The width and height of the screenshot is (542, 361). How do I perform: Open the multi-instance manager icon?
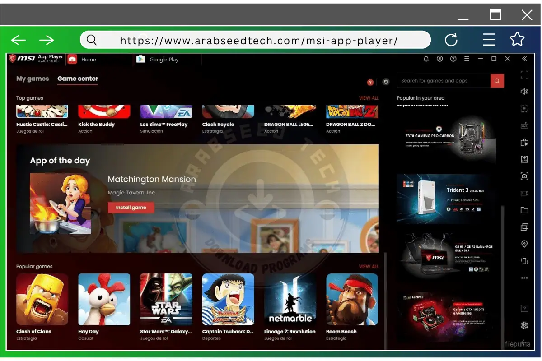524,227
